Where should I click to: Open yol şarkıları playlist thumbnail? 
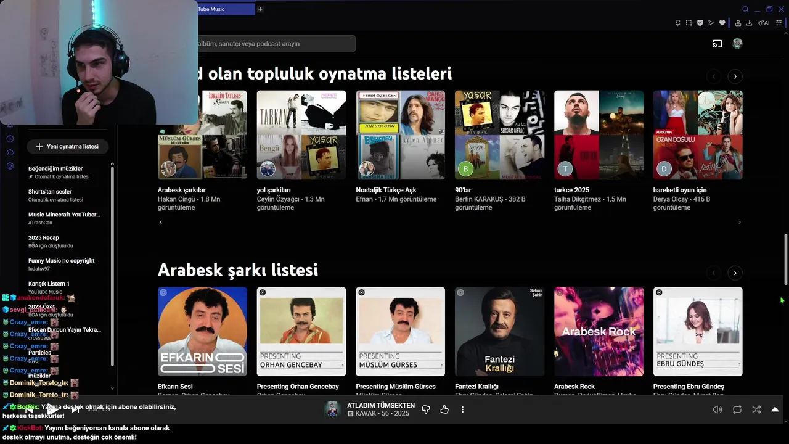pos(301,135)
